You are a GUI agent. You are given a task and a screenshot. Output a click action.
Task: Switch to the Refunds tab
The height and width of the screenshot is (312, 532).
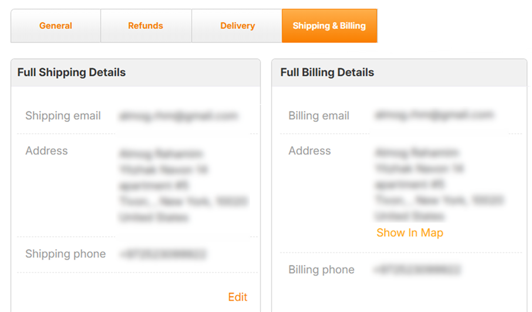(x=146, y=26)
